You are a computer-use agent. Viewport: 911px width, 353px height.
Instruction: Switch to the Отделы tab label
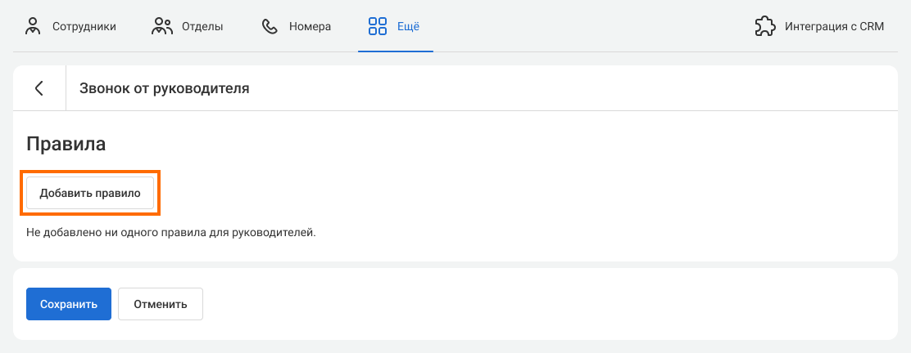[202, 26]
